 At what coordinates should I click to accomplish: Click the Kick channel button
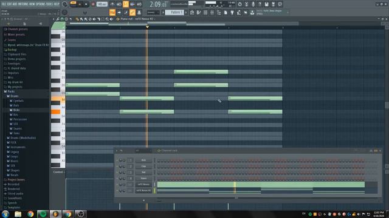(x=143, y=160)
